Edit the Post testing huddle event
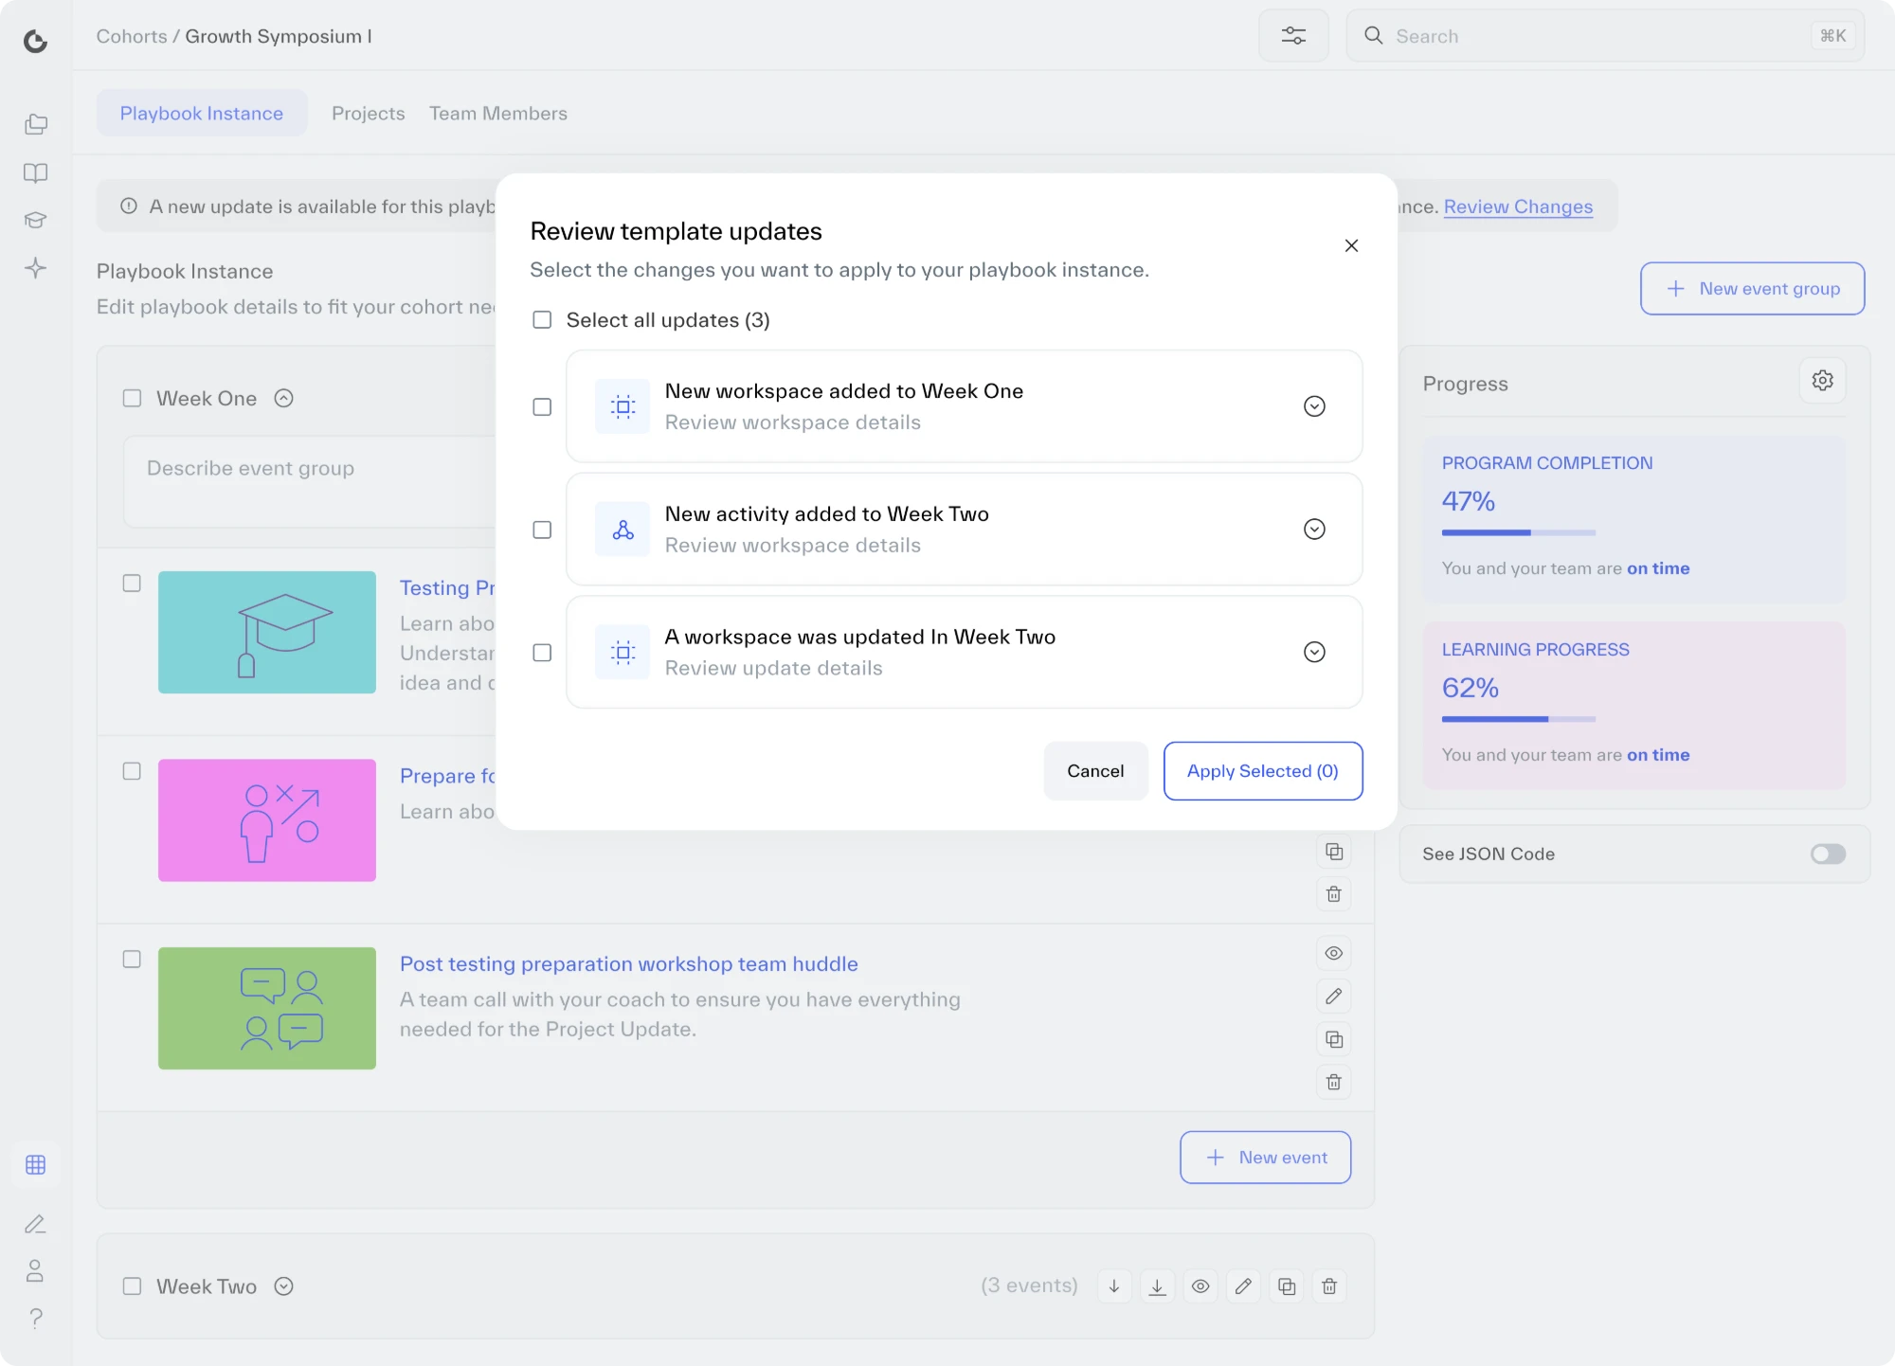 pyautogui.click(x=1333, y=996)
